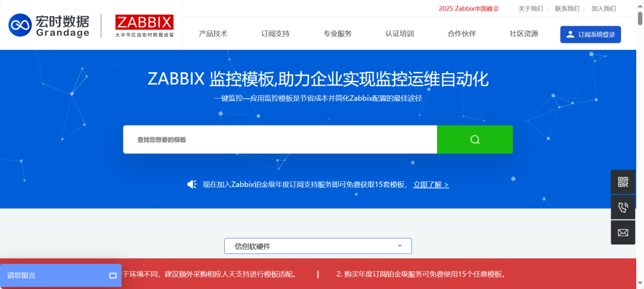Image resolution: width=644 pixels, height=289 pixels.
Task: Open 关于我们 link
Action: pyautogui.click(x=530, y=8)
